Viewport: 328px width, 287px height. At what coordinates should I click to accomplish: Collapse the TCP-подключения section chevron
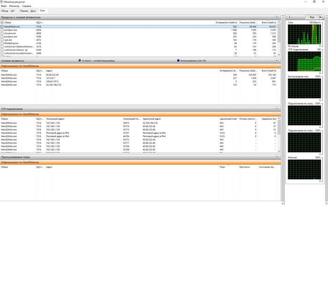(x=277, y=109)
